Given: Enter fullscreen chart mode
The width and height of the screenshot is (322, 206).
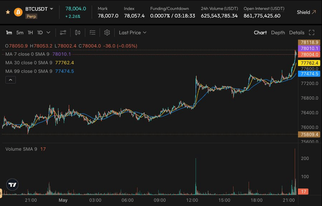Looking at the screenshot, I should [x=312, y=32].
